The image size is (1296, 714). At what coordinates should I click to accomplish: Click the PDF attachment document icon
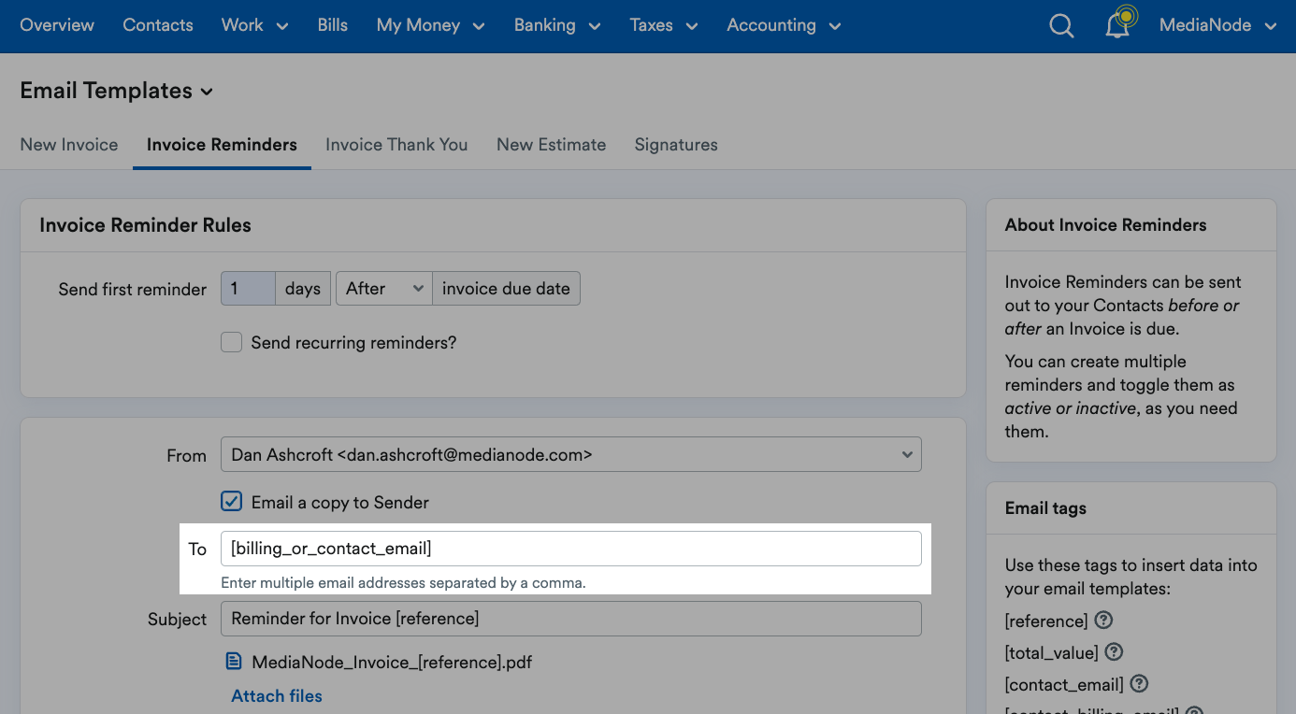[234, 662]
